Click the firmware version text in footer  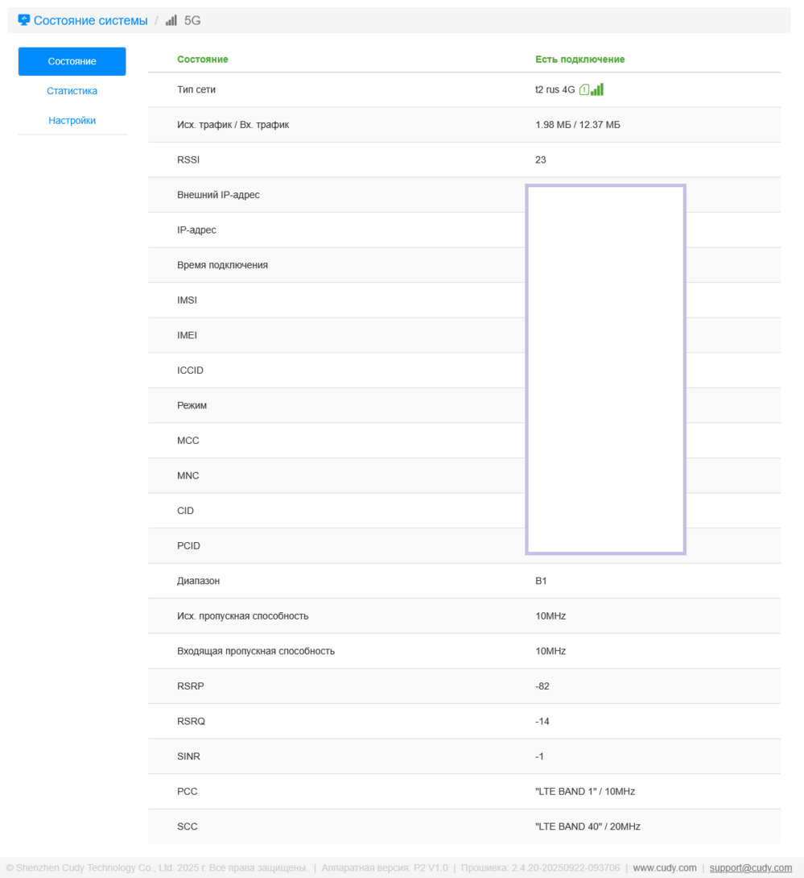[540, 868]
